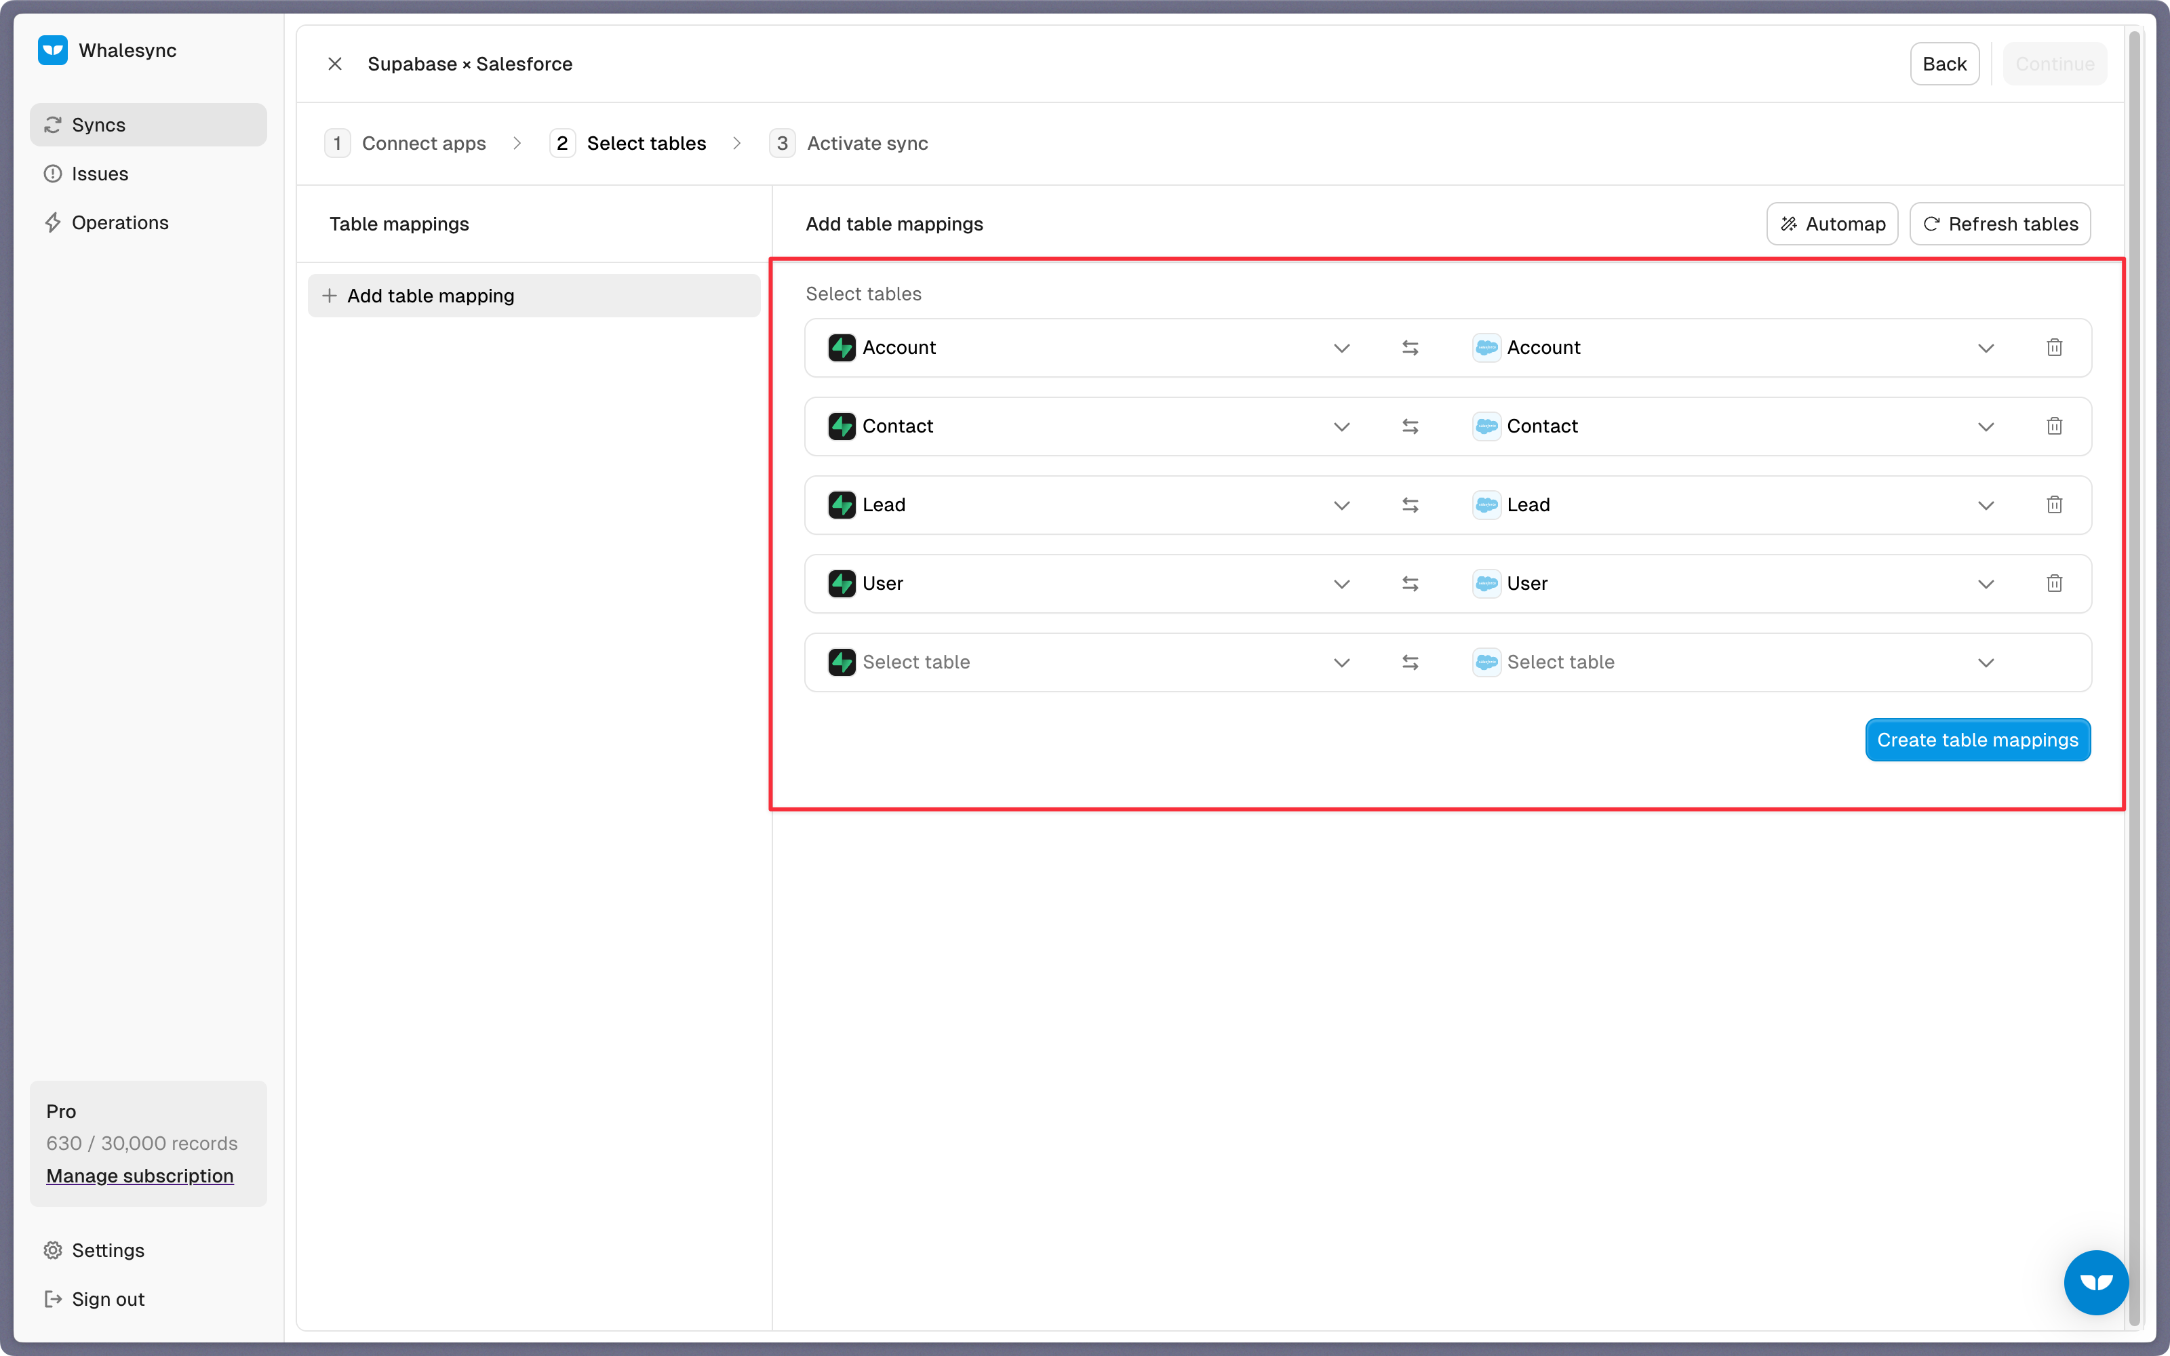This screenshot has height=1356, width=2170.
Task: Click sync direction arrows in empty row
Action: click(1410, 663)
